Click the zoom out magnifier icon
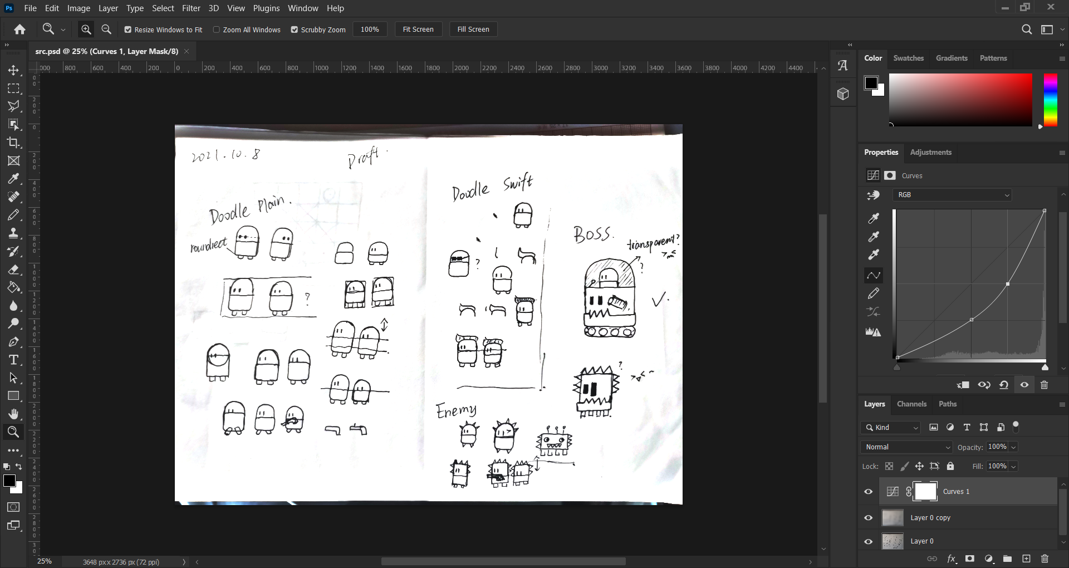 [106, 30]
